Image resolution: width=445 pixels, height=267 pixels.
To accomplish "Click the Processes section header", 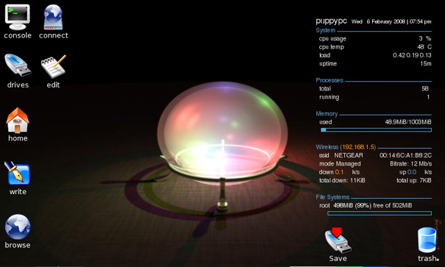I will point(330,80).
